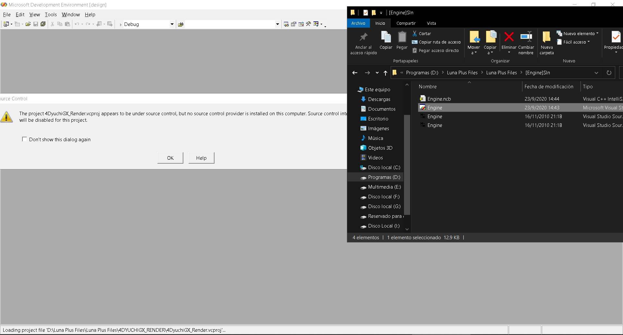
Task: Expand the Find combo box dropdown arrow
Action: click(x=277, y=24)
